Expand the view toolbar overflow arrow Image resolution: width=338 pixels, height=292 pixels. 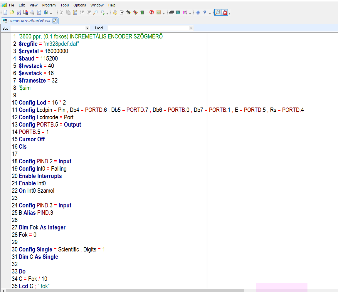[x=230, y=14]
